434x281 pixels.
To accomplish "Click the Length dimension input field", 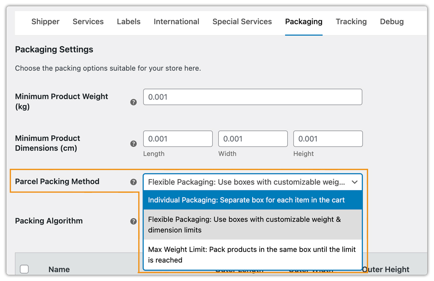I will pos(178,139).
